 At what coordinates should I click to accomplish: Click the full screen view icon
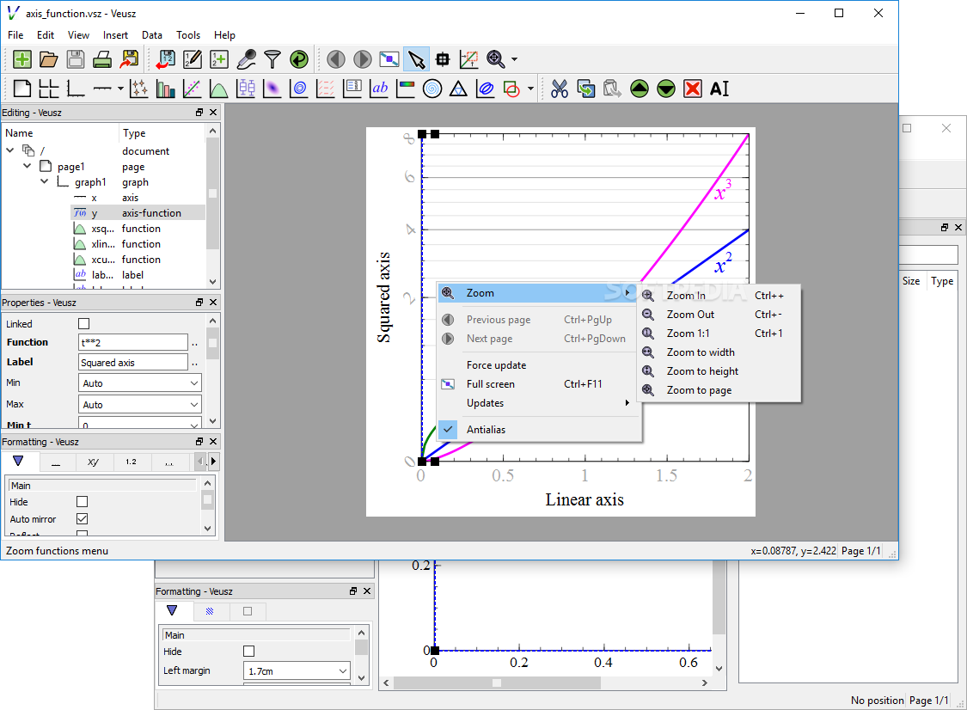pos(389,59)
